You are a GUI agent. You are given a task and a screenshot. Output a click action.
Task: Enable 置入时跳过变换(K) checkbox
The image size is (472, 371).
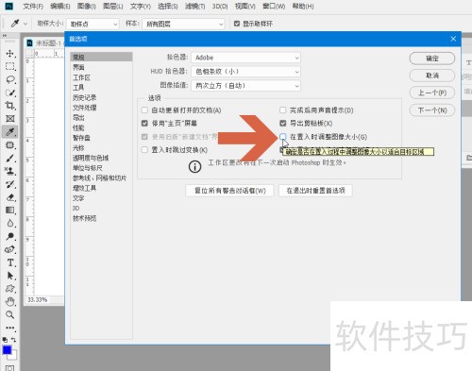144,150
